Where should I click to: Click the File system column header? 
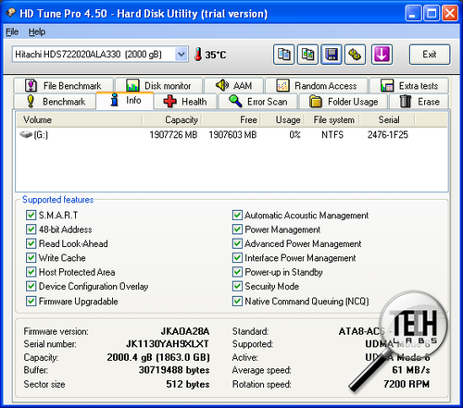pyautogui.click(x=332, y=119)
